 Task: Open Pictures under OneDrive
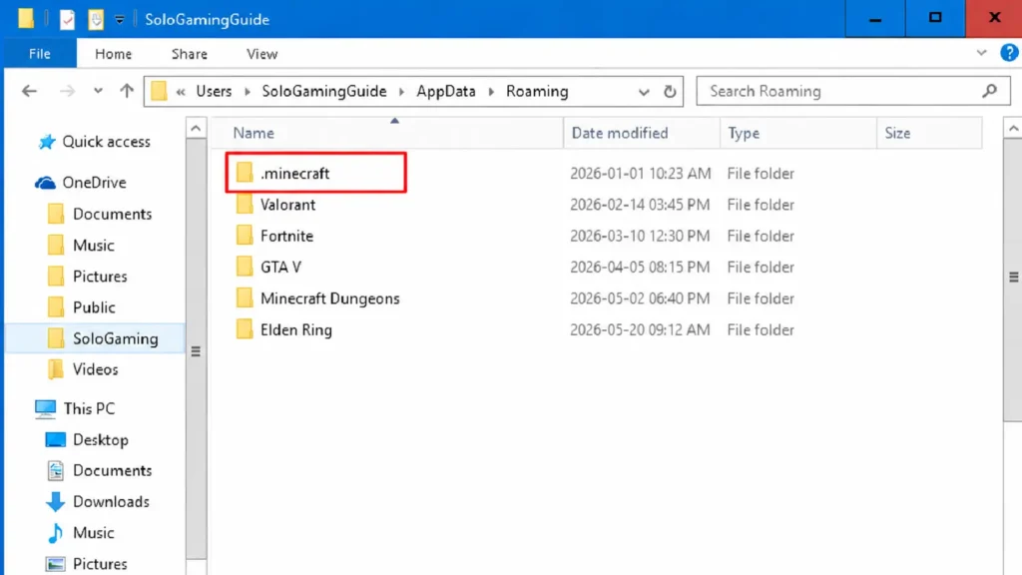coord(100,277)
